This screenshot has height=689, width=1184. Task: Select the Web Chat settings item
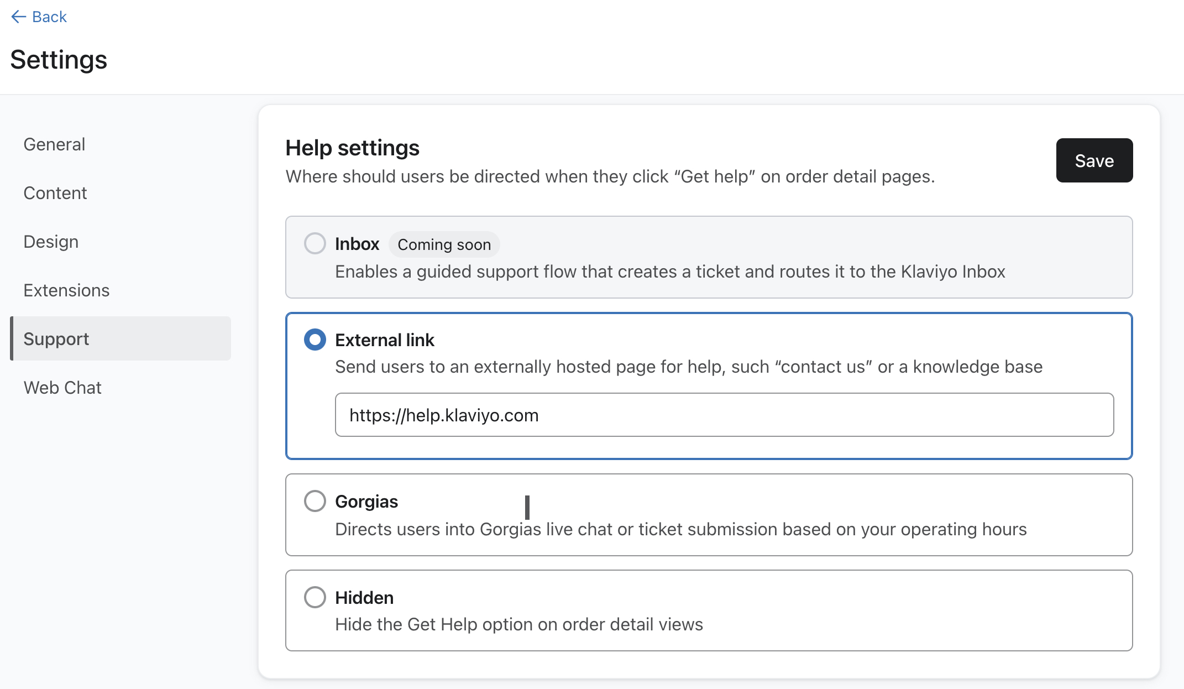pos(64,387)
